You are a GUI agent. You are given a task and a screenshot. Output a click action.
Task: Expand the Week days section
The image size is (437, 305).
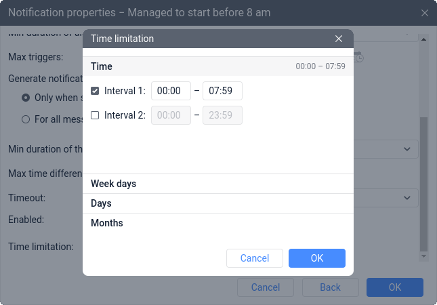tap(218, 184)
